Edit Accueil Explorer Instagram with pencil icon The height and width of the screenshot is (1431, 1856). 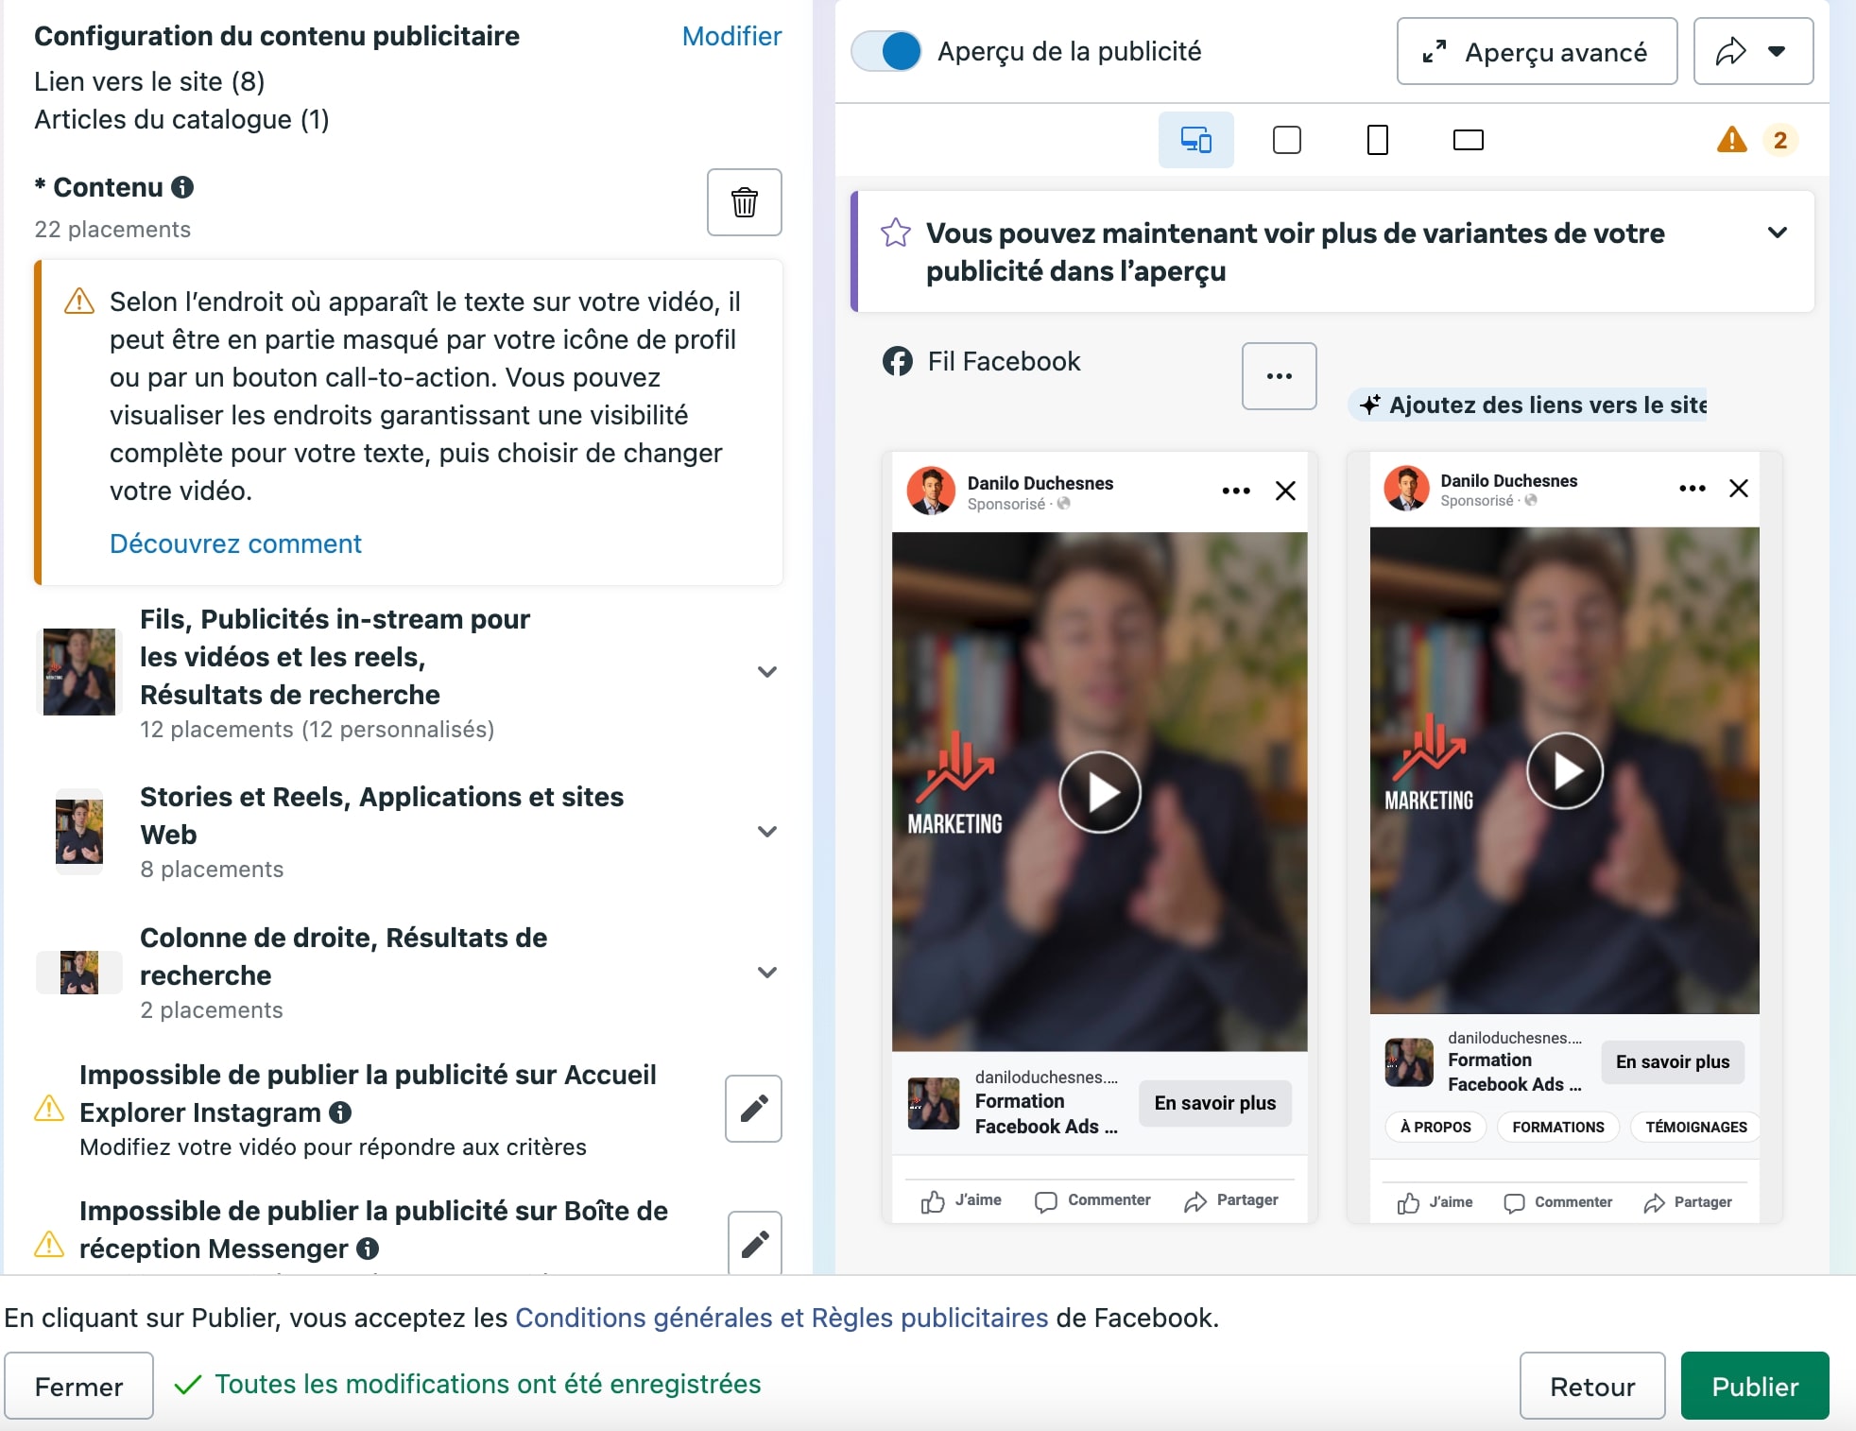753,1109
